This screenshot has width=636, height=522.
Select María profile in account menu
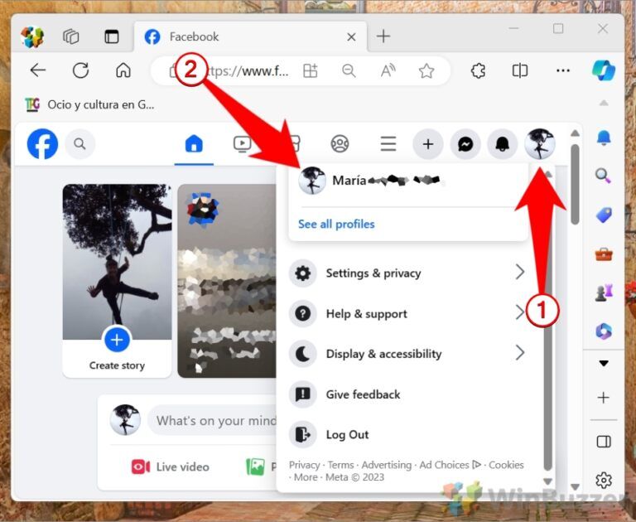[x=408, y=181]
